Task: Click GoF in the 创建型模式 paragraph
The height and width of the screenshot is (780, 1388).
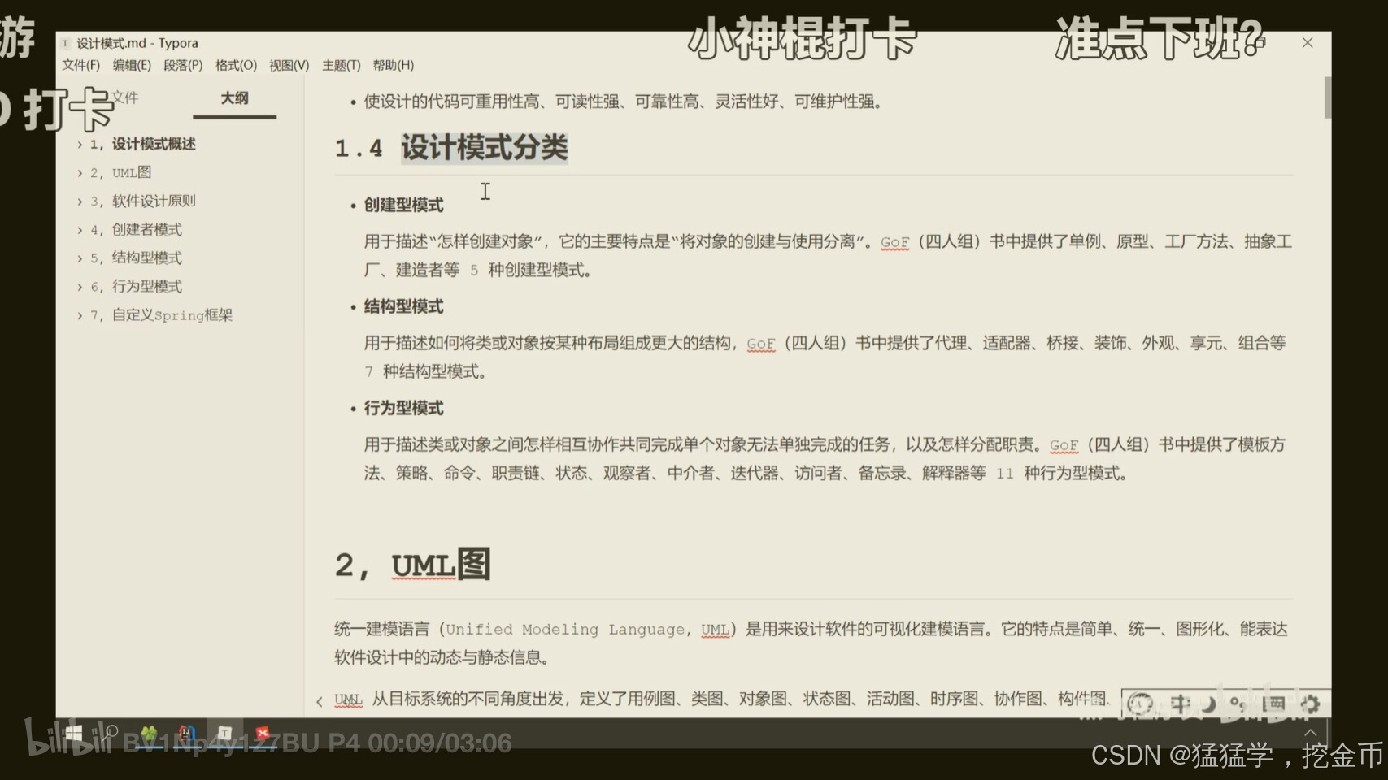Action: pyautogui.click(x=894, y=242)
